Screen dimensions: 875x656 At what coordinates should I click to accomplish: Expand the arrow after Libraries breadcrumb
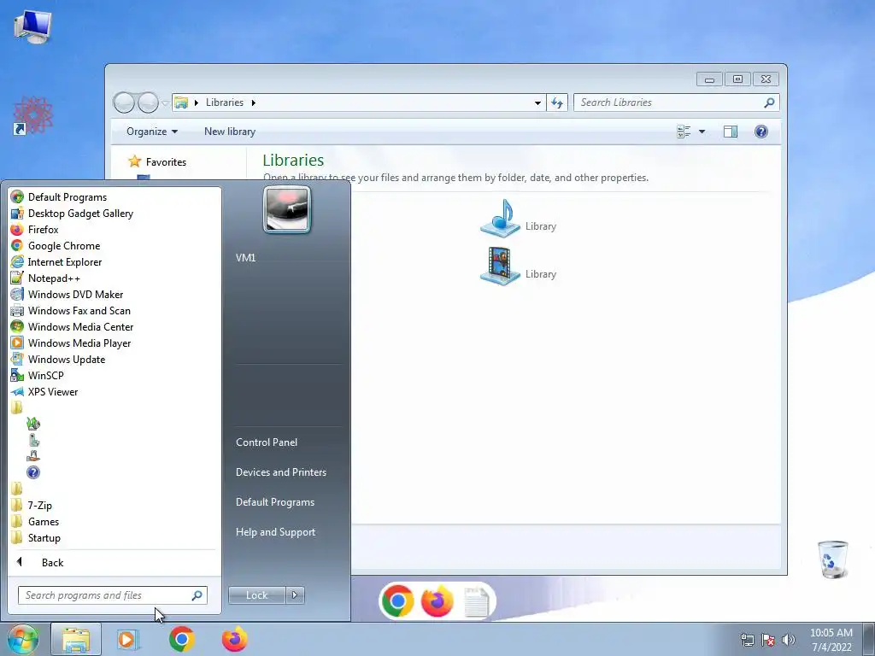pos(253,102)
